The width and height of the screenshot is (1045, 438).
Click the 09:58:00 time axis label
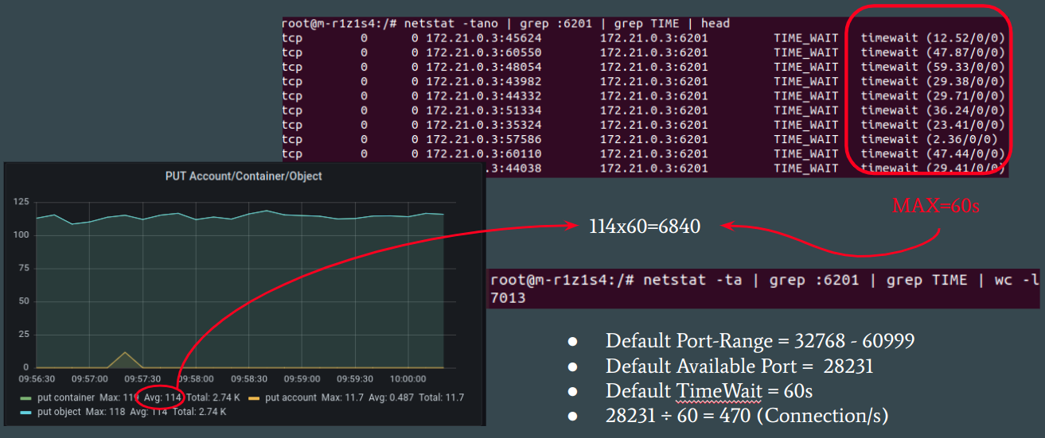tap(196, 379)
